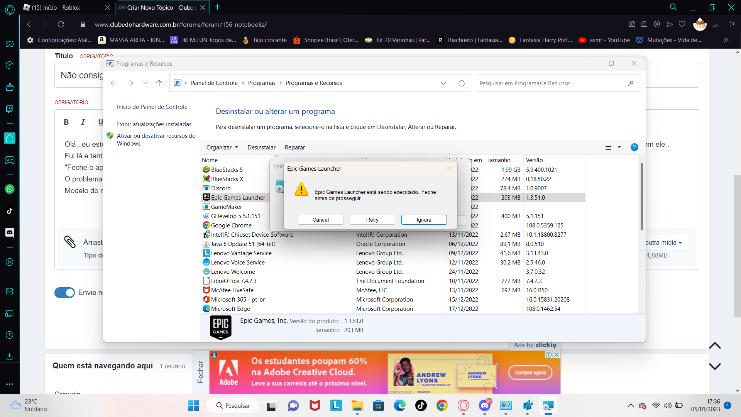Click the forum page scroll-up arrow
The height and width of the screenshot is (417, 741).
coord(715,346)
